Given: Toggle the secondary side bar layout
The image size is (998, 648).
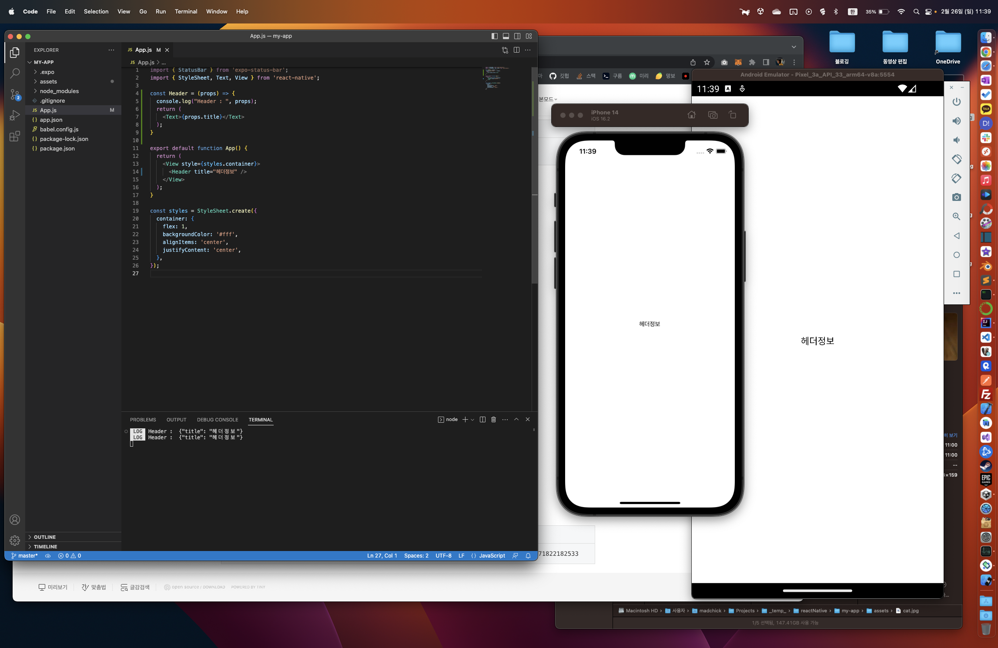Looking at the screenshot, I should point(517,36).
